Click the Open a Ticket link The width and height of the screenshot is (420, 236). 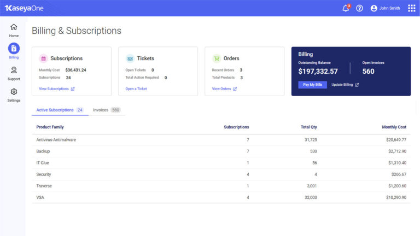(x=136, y=89)
